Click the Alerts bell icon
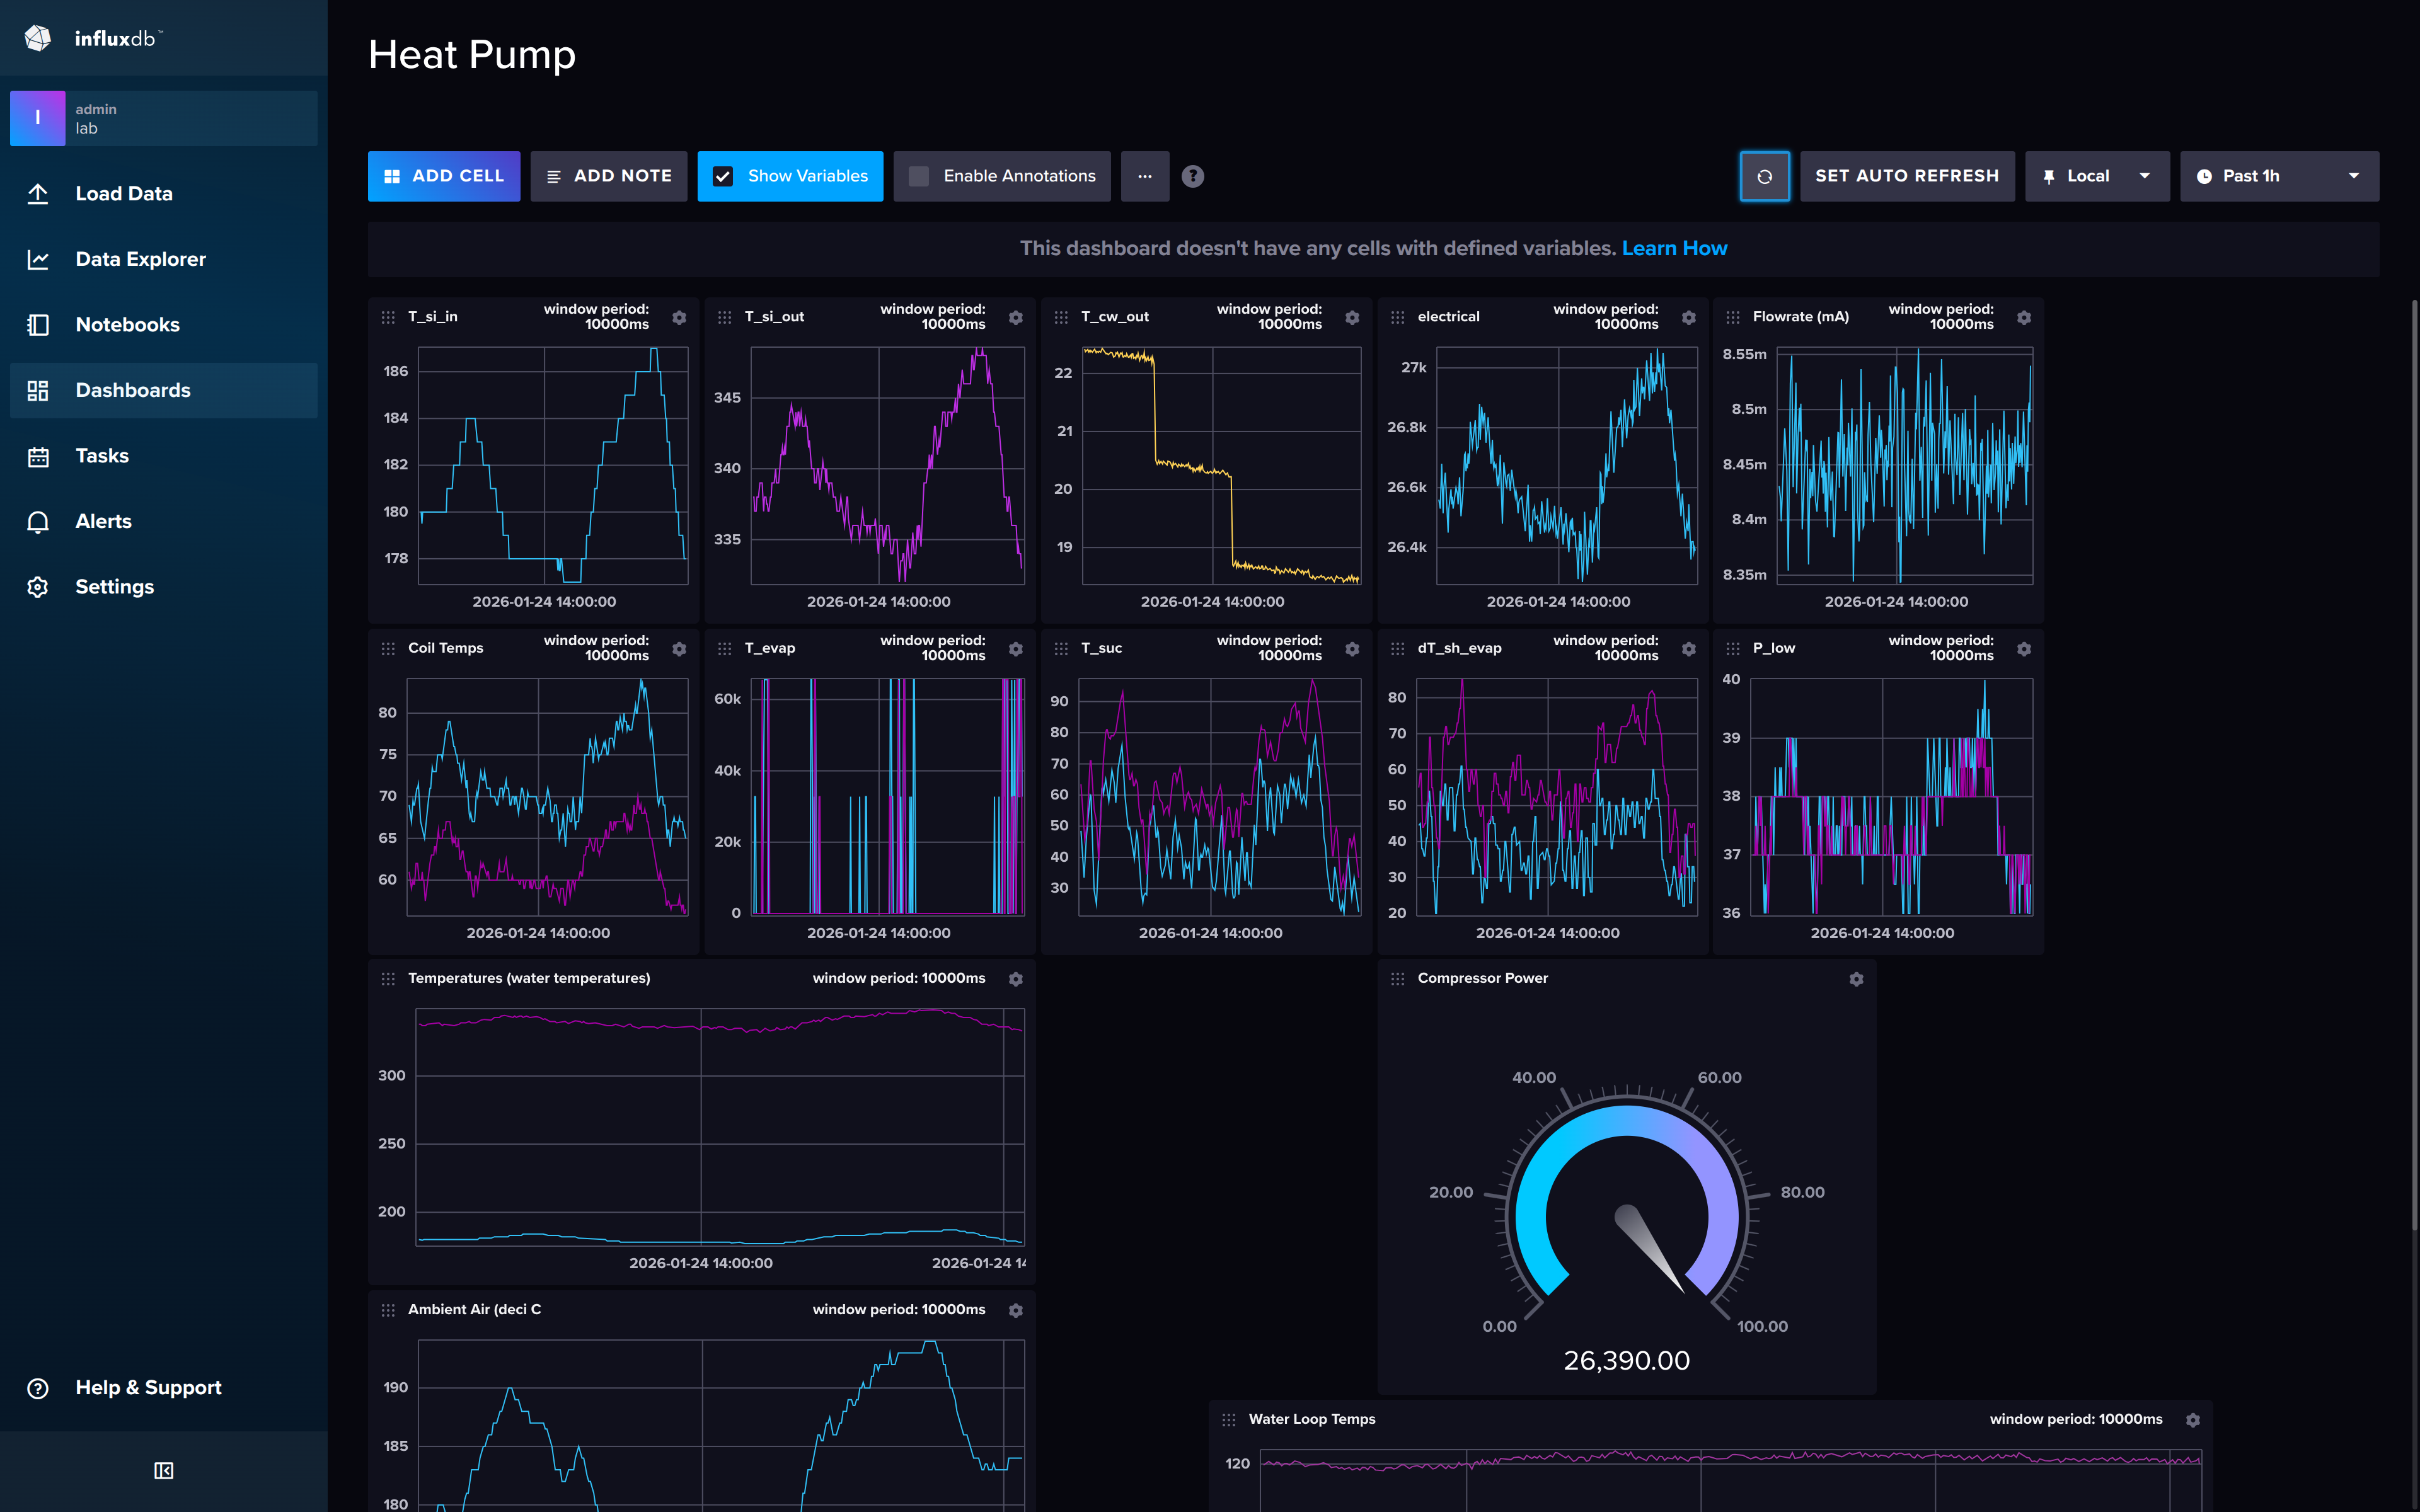Viewport: 2420px width, 1512px height. pos(37,521)
